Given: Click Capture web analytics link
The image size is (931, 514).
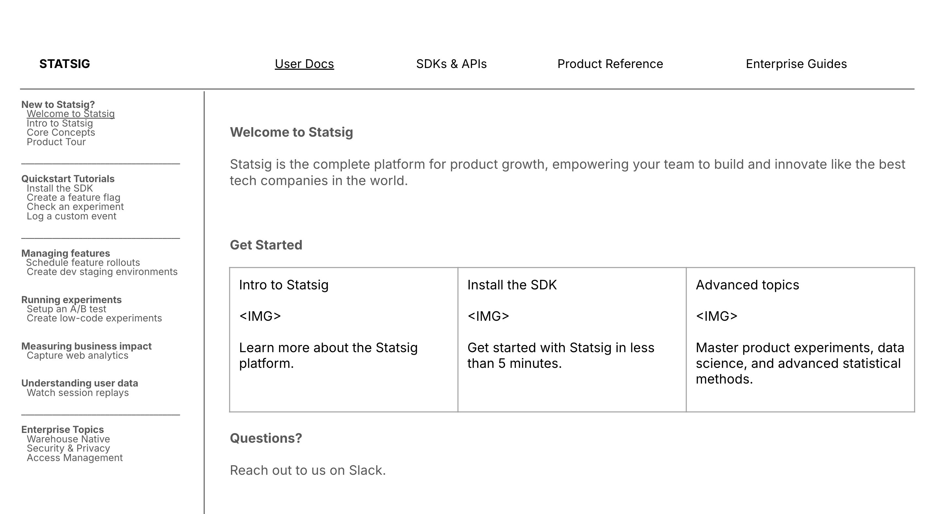Looking at the screenshot, I should pyautogui.click(x=77, y=355).
